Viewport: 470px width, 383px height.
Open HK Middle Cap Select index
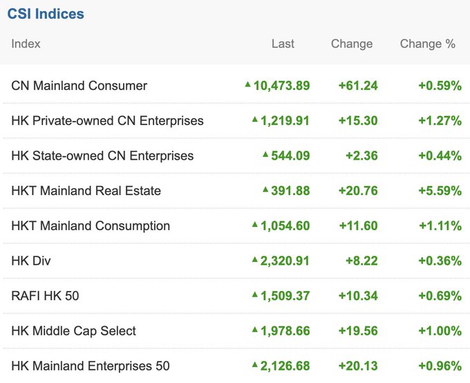[74, 331]
